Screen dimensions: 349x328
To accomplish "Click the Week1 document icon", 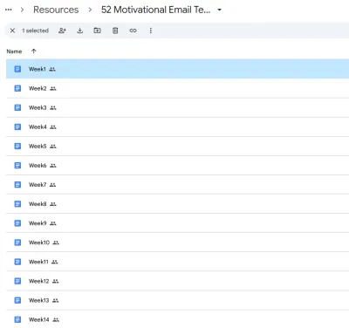I will 17,69.
